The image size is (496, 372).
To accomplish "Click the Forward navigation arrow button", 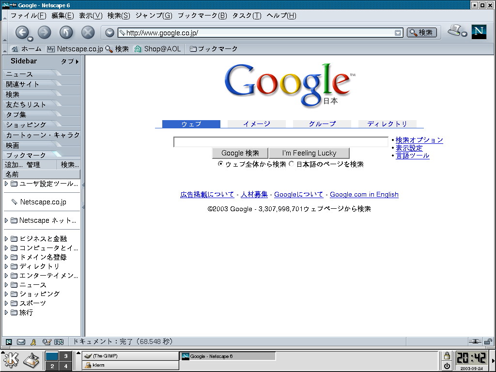I will [44, 32].
